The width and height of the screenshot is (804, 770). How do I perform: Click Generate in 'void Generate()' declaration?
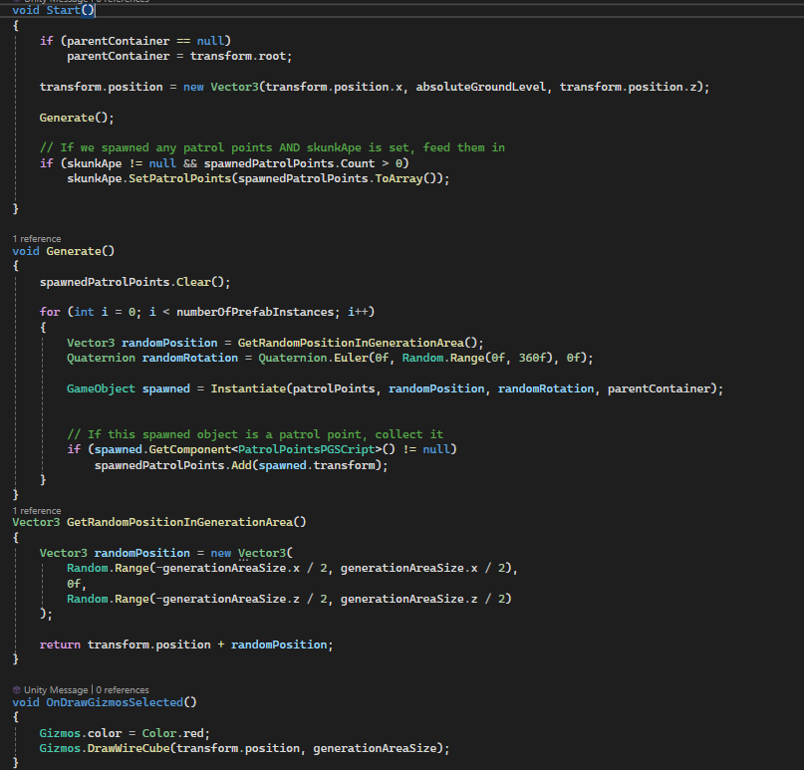(x=74, y=251)
